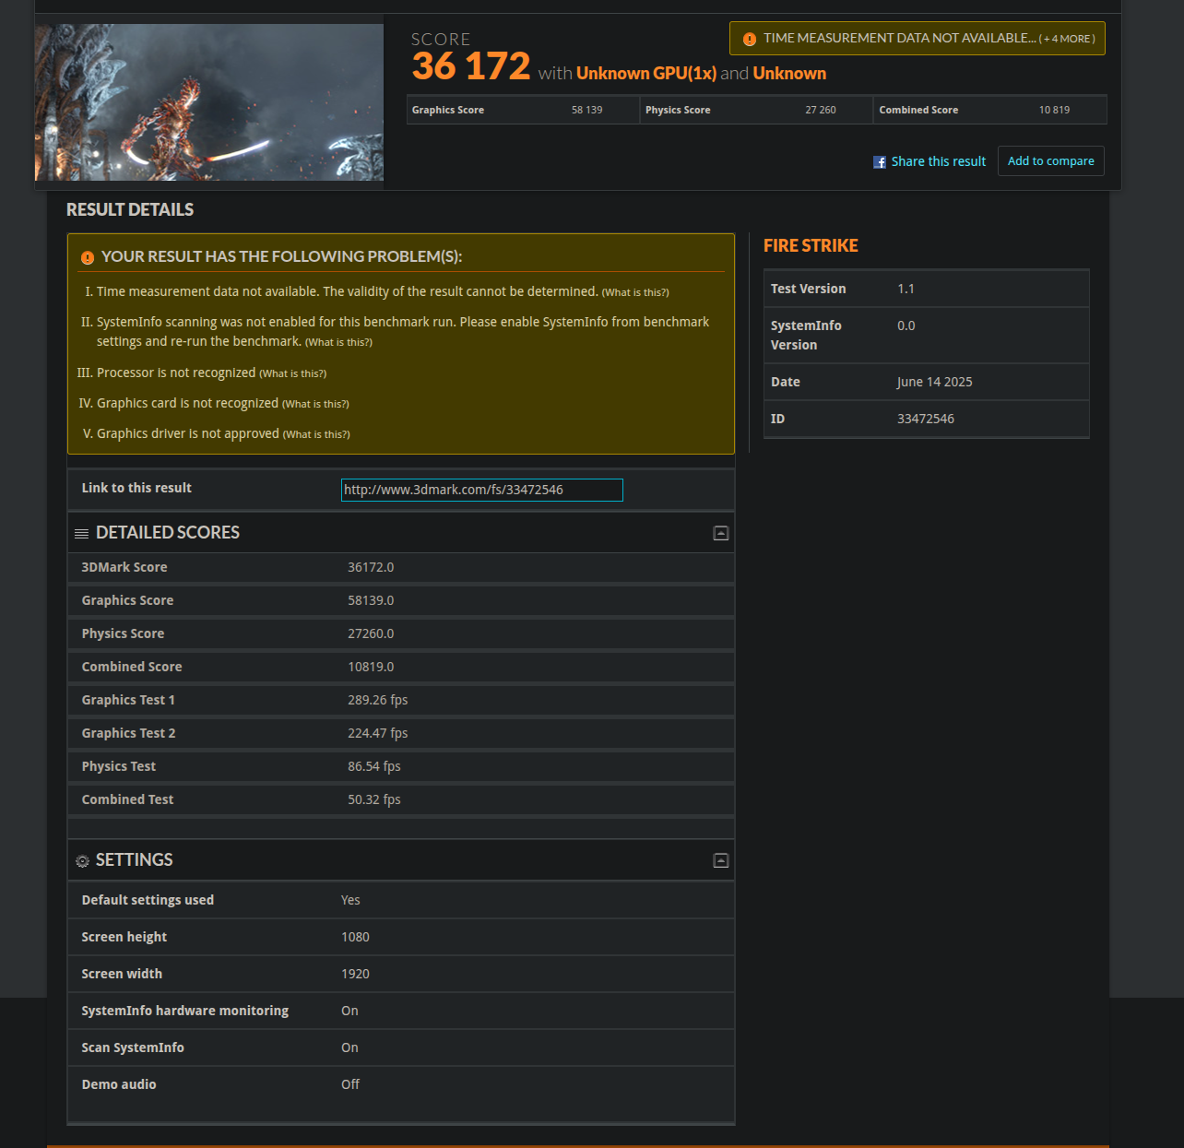This screenshot has height=1148, width=1184.
Task: Click the Physics Score value '27 260'
Action: click(x=820, y=110)
